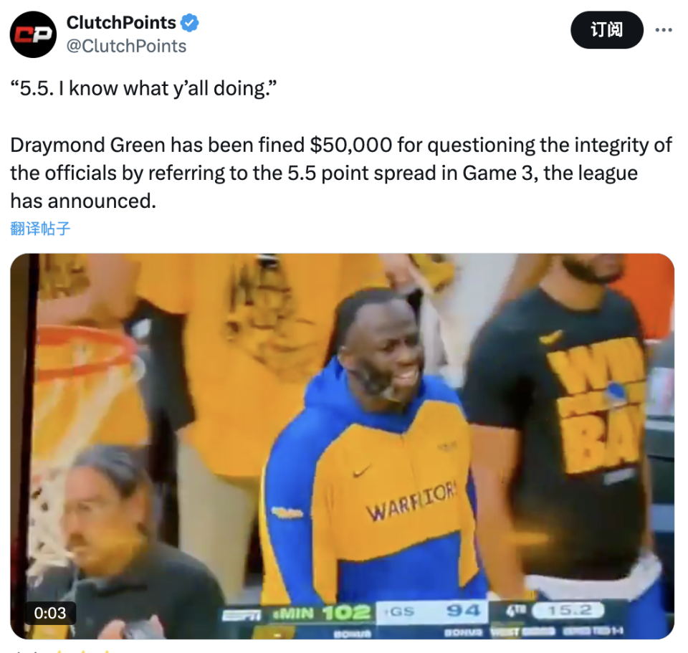Click the 15.2 game clock in video
The image size is (688, 653).
click(568, 611)
